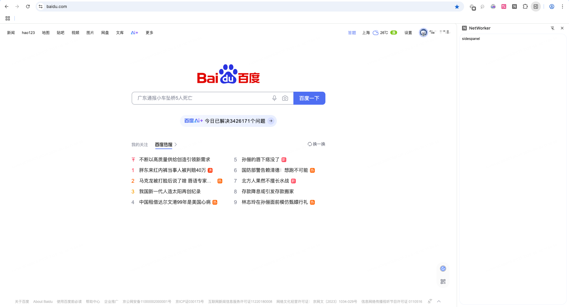Click the floating AI assistant icon
Image resolution: width=569 pixels, height=307 pixels.
443,269
